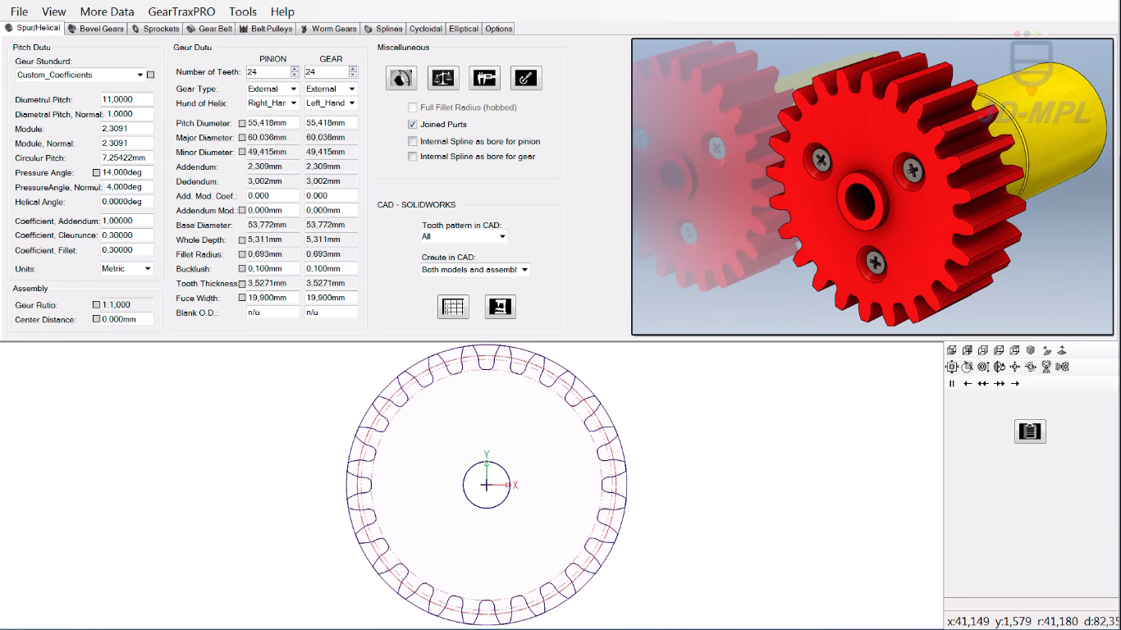The image size is (1121, 630).
Task: Click the up-arrow normal-to-plane icon
Action: (x=1062, y=350)
